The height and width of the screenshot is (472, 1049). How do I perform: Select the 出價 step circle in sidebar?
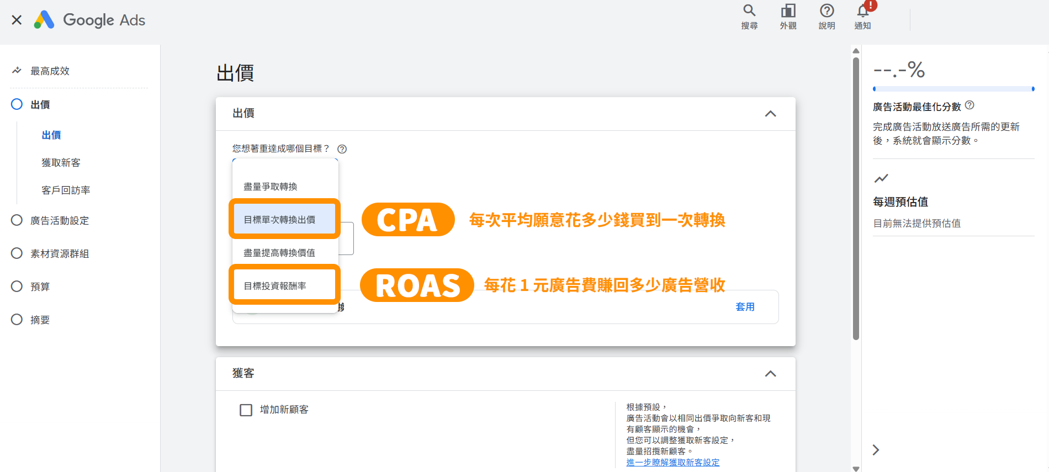pos(17,104)
